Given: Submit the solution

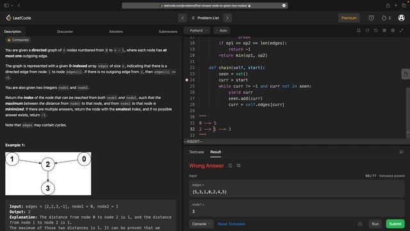Looking at the screenshot, I should (x=395, y=224).
